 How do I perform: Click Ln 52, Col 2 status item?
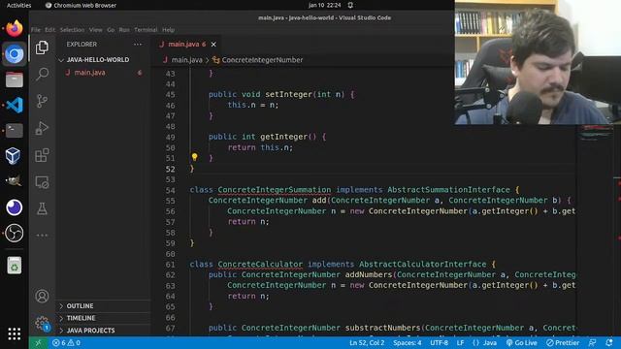[367, 342]
